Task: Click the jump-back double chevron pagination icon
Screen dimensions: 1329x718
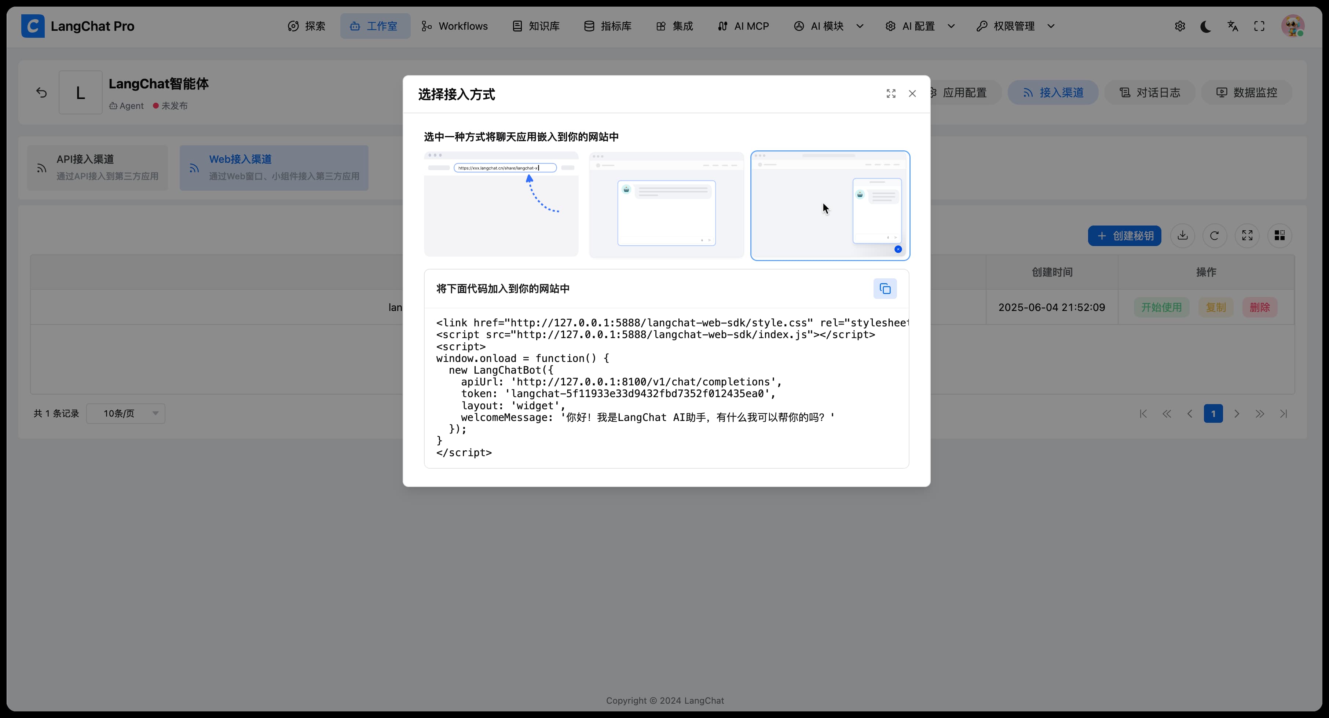Action: [1167, 414]
